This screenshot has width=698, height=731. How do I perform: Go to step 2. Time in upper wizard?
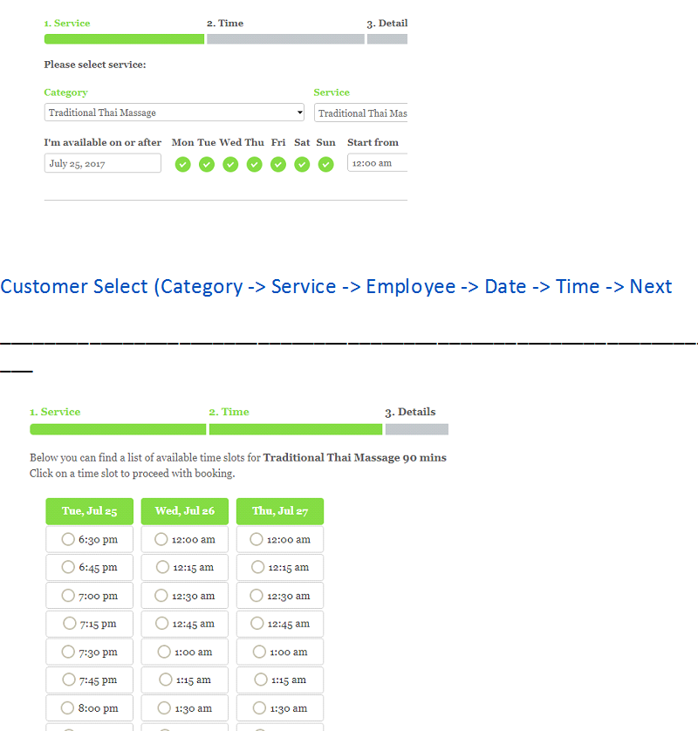tap(225, 24)
